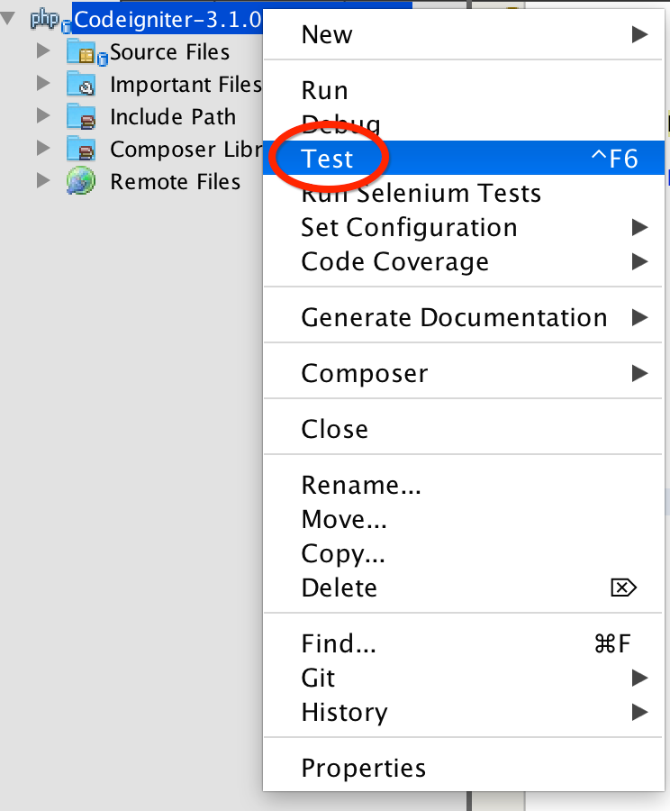Image resolution: width=670 pixels, height=811 pixels.
Task: Open the Generate Documentation submenu
Action: pyautogui.click(x=464, y=317)
